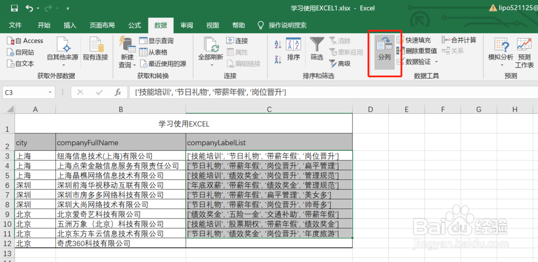The image size is (538, 262).
Task: Switch to the 审阅 ribbon tab
Action: pyautogui.click(x=187, y=25)
